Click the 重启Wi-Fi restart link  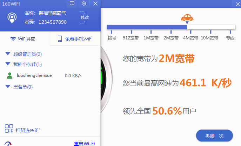click(x=84, y=144)
